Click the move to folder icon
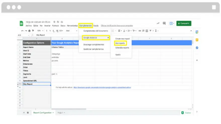The image size is (221, 124). 58,22
